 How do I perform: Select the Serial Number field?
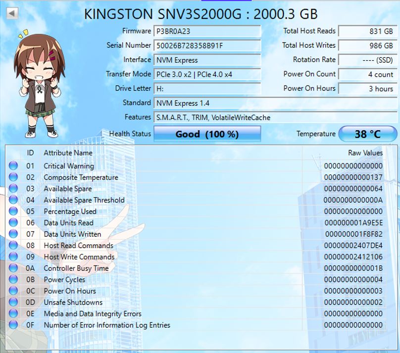pos(207,45)
